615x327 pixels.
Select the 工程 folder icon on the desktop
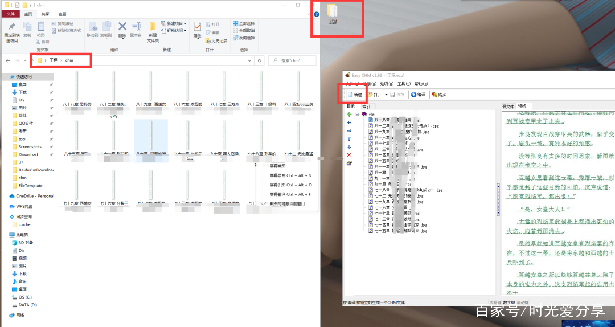click(333, 14)
